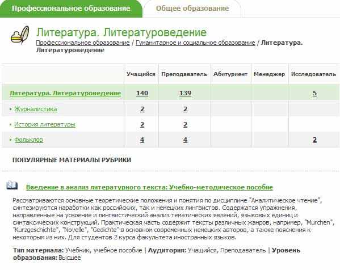The width and height of the screenshot is (340, 270).
Task: Click the inkwell and quill icon
Action: pos(20,35)
